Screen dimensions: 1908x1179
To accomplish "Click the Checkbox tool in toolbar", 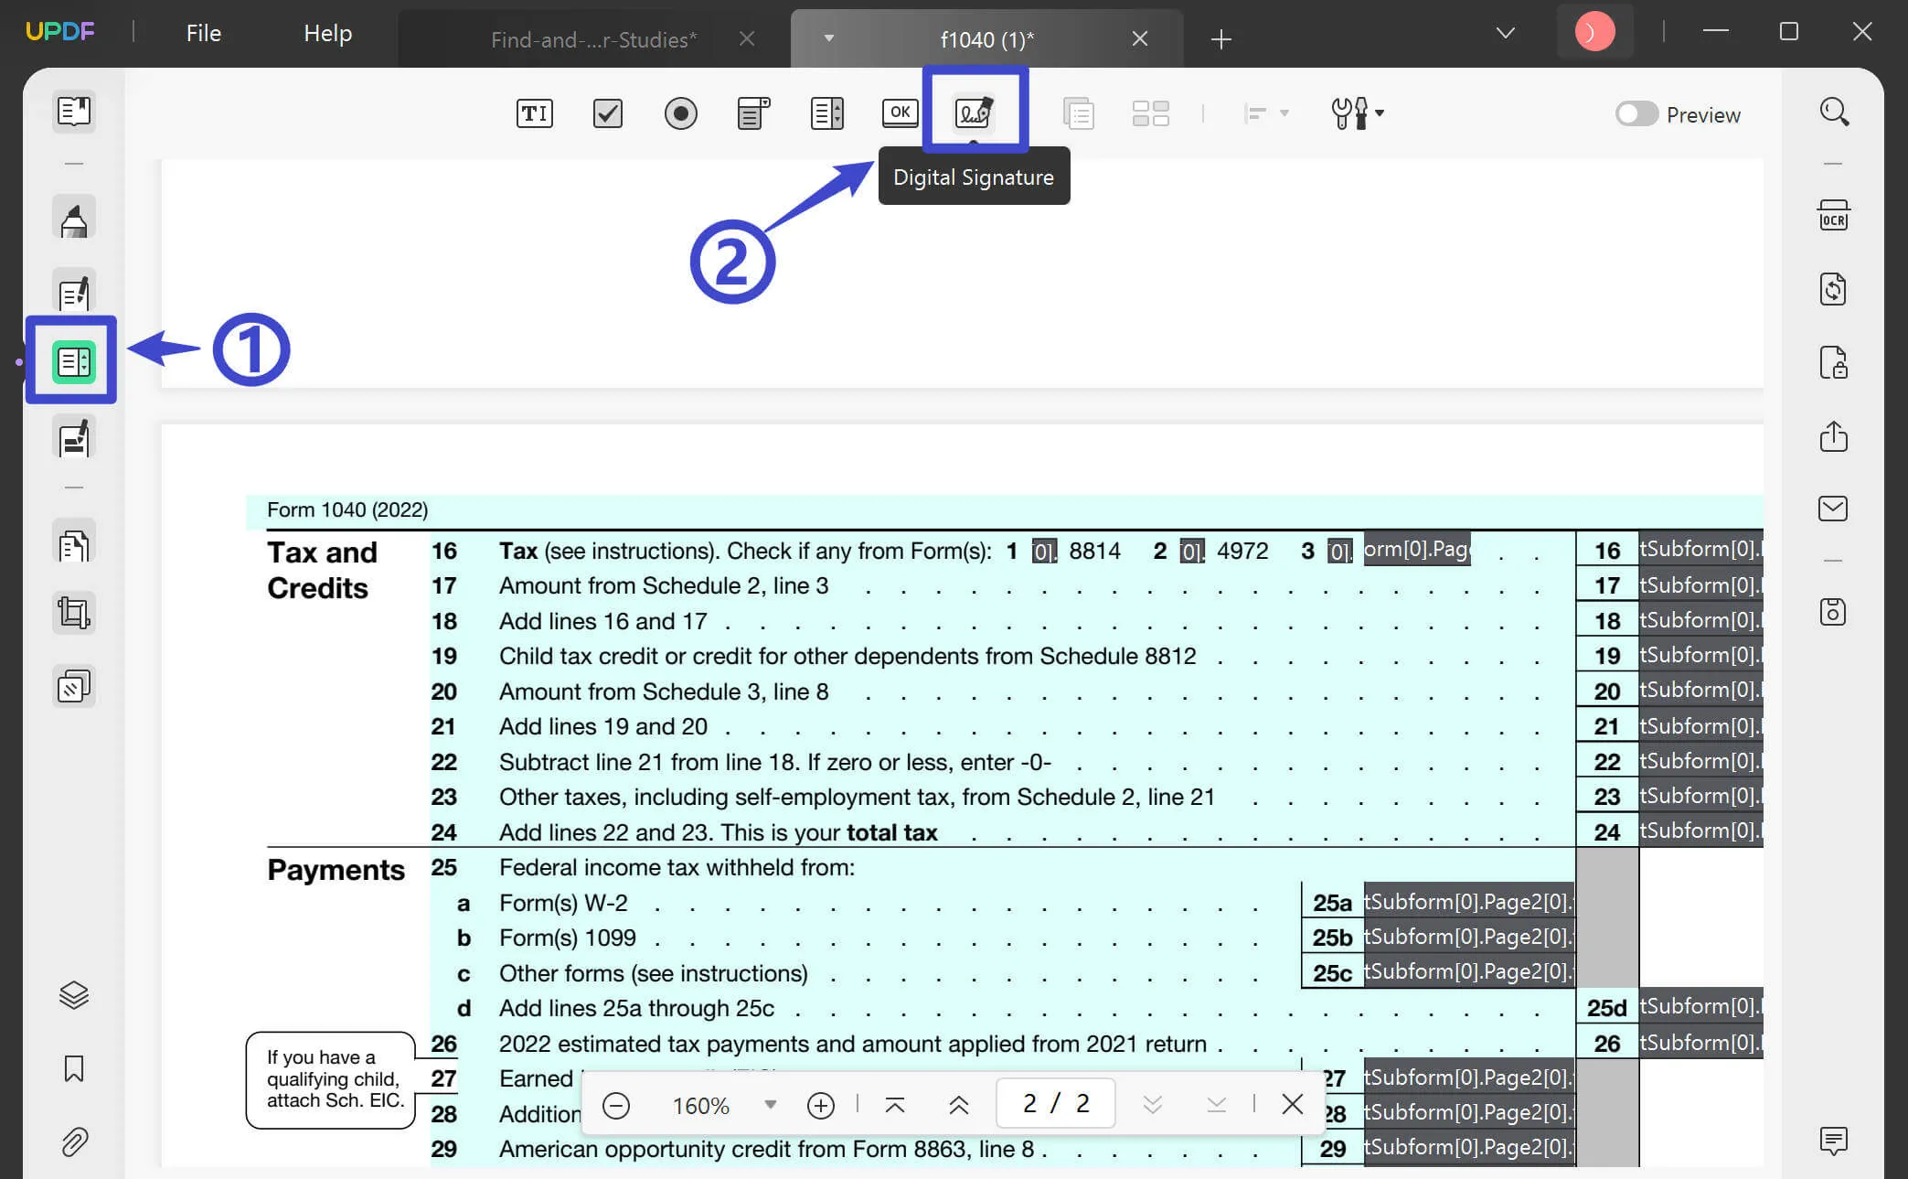I will (x=608, y=114).
